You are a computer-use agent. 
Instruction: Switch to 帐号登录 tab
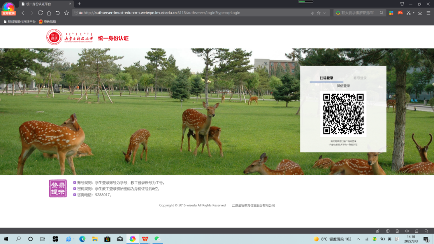[360, 78]
